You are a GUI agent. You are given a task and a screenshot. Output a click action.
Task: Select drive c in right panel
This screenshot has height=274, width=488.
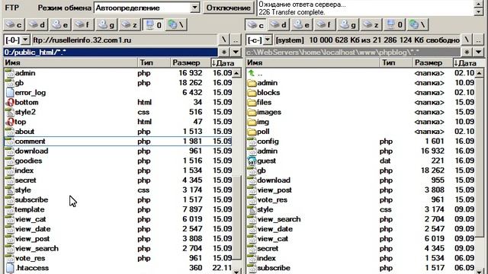[256, 25]
